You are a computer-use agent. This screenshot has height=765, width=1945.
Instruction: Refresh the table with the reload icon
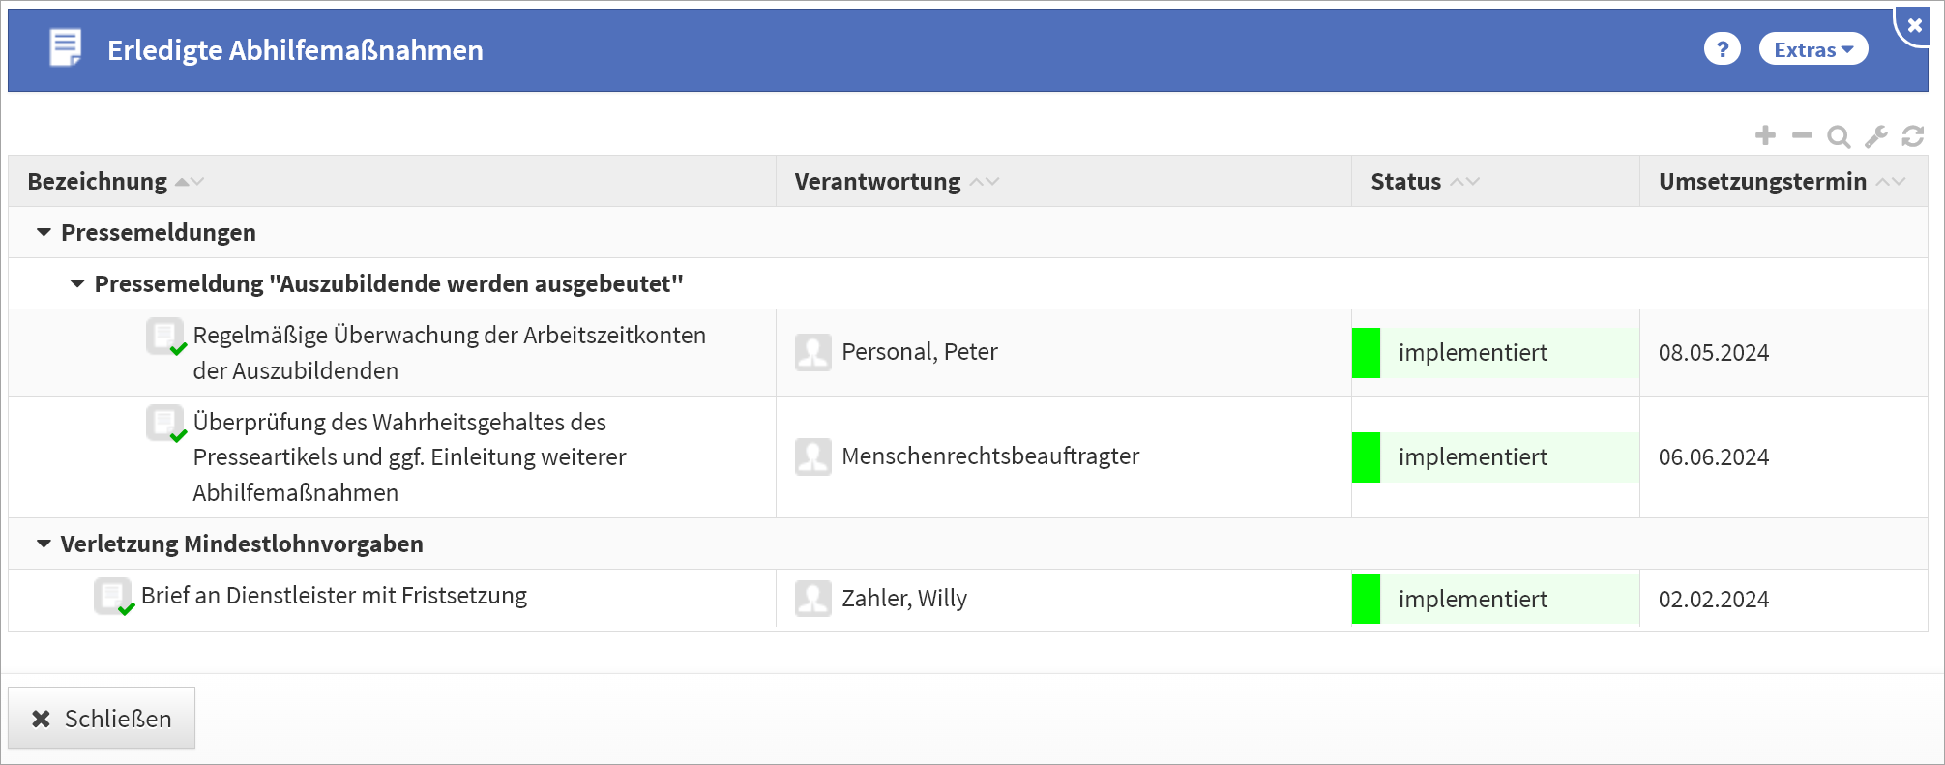click(x=1913, y=136)
